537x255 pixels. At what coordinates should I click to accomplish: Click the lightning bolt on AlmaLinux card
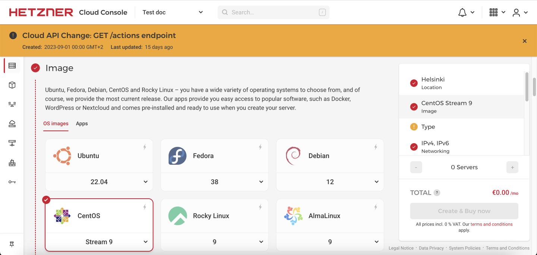(x=376, y=207)
